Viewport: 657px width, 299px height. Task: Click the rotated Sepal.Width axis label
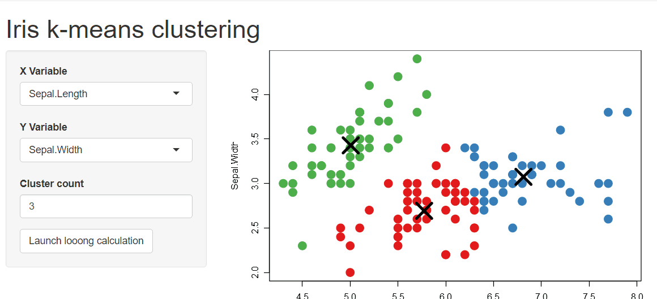click(235, 167)
